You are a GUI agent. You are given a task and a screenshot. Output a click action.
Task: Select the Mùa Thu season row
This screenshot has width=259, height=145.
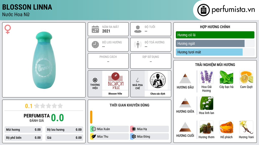[110, 136]
